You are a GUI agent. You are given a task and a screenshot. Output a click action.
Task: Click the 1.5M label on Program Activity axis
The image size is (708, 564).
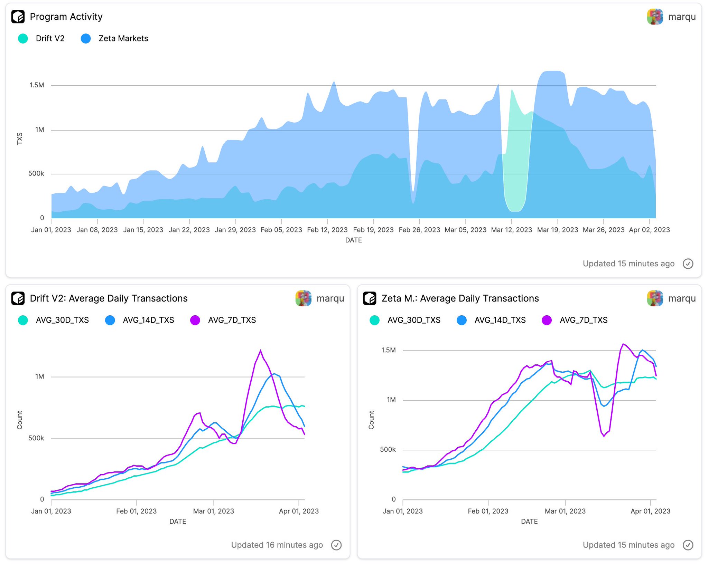37,85
